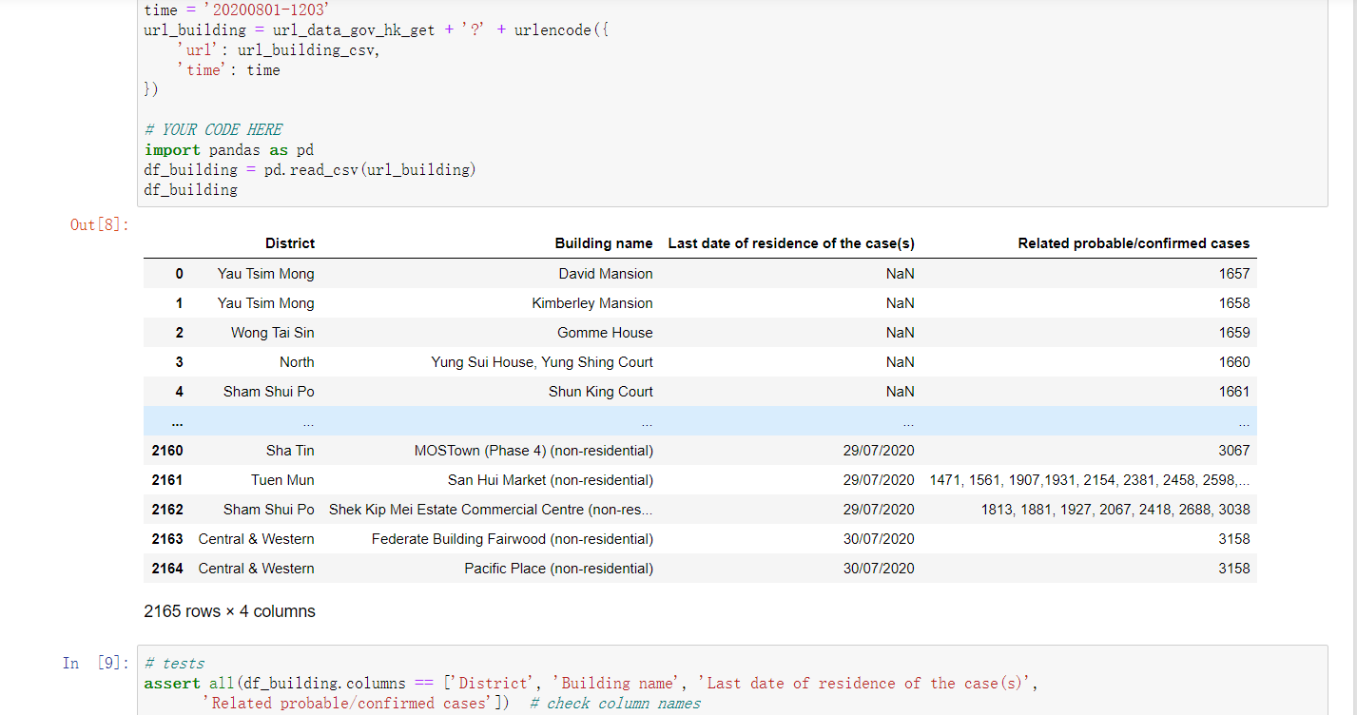This screenshot has width=1357, height=715.
Task: Click the District column header
Action: [x=289, y=243]
